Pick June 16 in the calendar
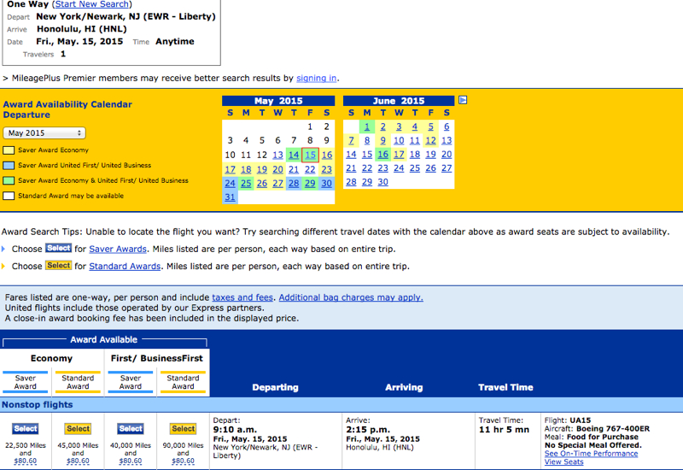 382,155
